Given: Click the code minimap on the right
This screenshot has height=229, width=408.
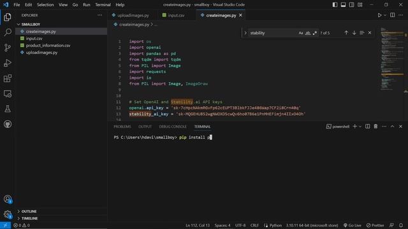Looking at the screenshot, I should coord(392,59).
